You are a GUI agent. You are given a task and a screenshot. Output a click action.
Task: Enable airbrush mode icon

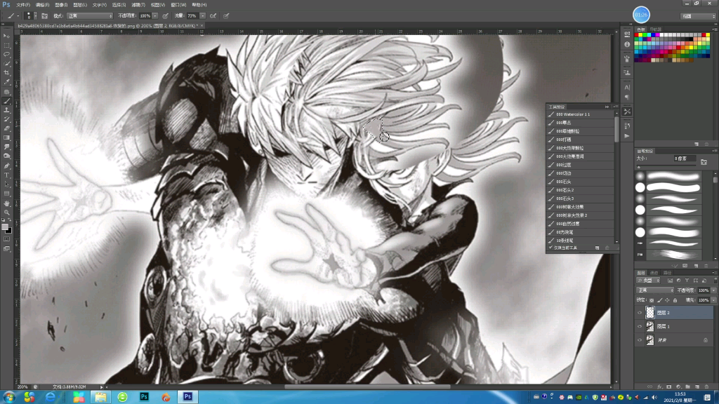coord(213,15)
